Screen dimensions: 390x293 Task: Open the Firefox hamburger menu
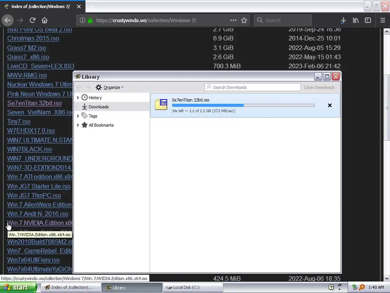383,20
